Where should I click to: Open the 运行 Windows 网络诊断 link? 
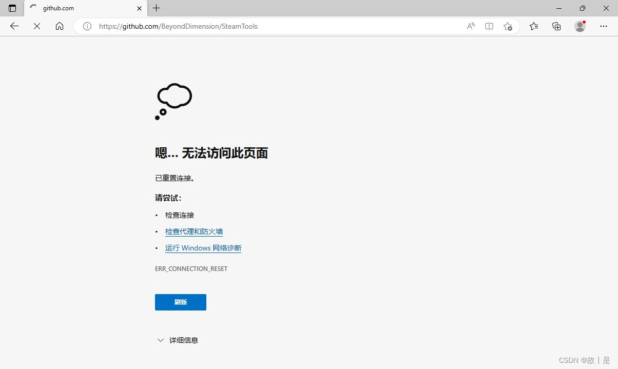203,248
